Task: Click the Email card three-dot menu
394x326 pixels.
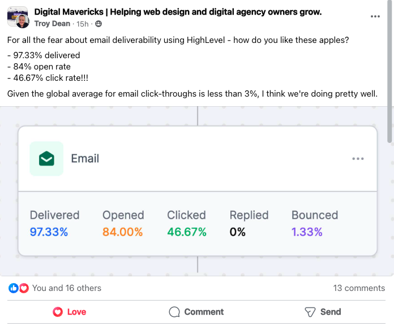Action: tap(358, 159)
